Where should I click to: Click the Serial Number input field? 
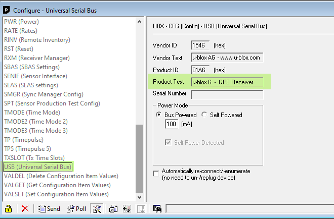coord(227,94)
